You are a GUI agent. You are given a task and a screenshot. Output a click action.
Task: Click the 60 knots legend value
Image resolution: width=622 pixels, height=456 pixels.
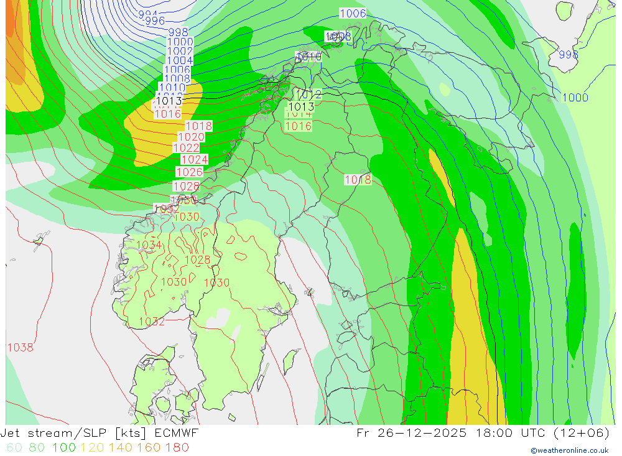pyautogui.click(x=14, y=447)
